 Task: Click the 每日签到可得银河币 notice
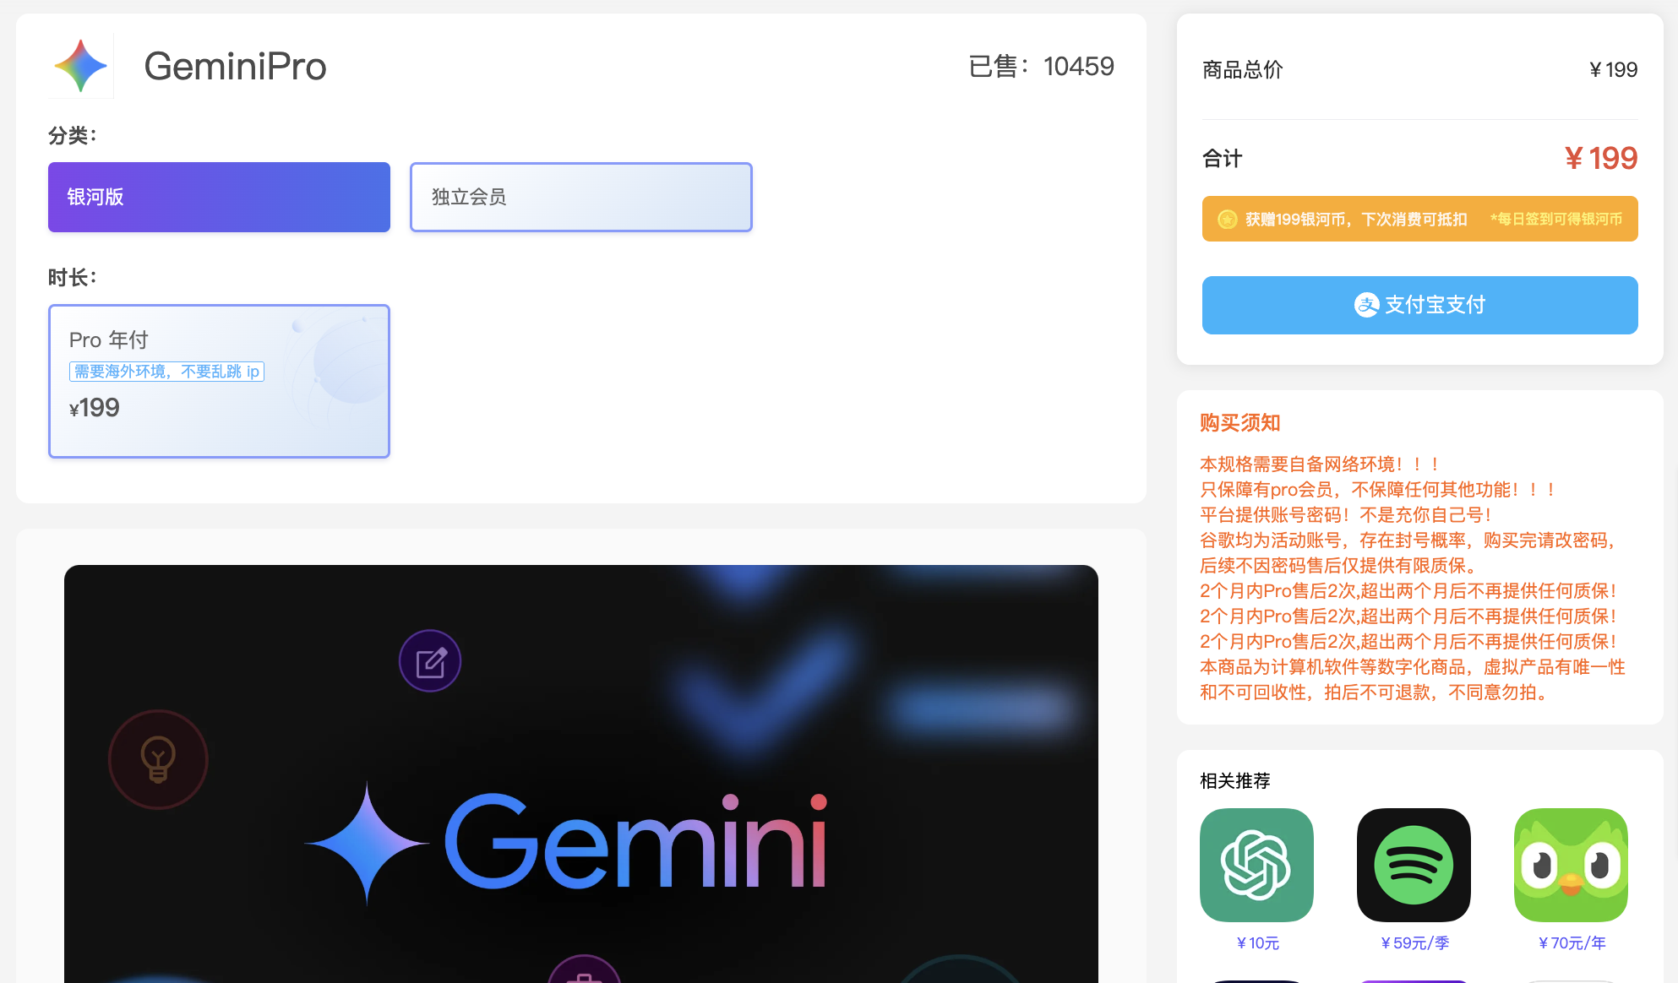click(x=1555, y=220)
